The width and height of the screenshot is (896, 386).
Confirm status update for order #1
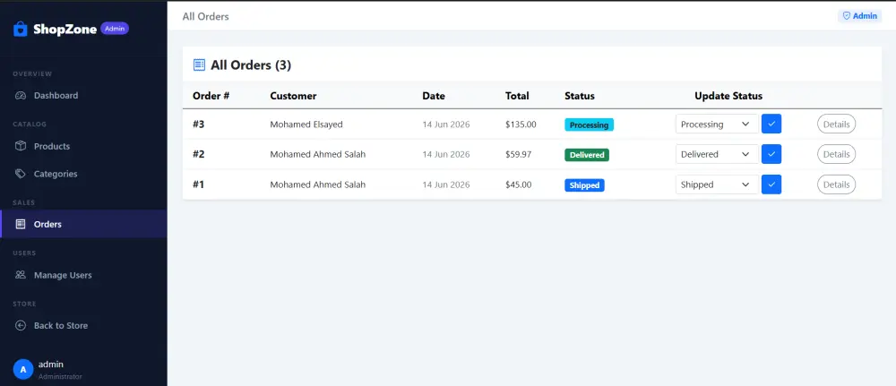771,184
